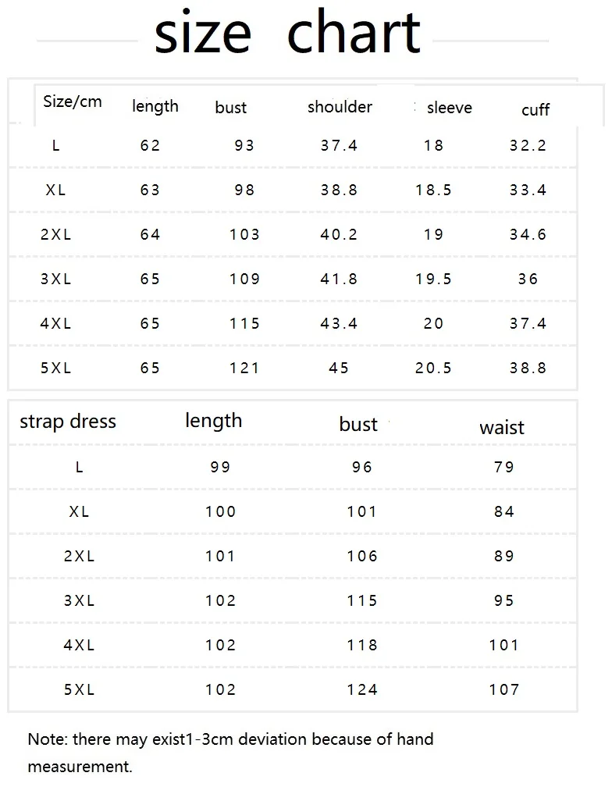This screenshot has width=612, height=794.
Task: Click the shoulder column header
Action: pyautogui.click(x=340, y=107)
